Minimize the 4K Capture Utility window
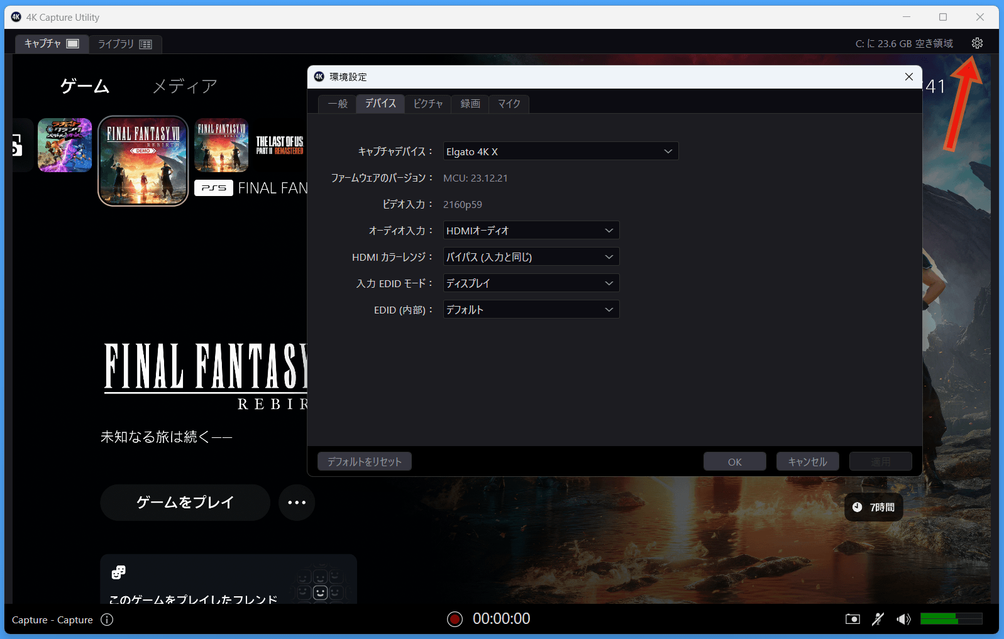1004x639 pixels. (x=907, y=17)
